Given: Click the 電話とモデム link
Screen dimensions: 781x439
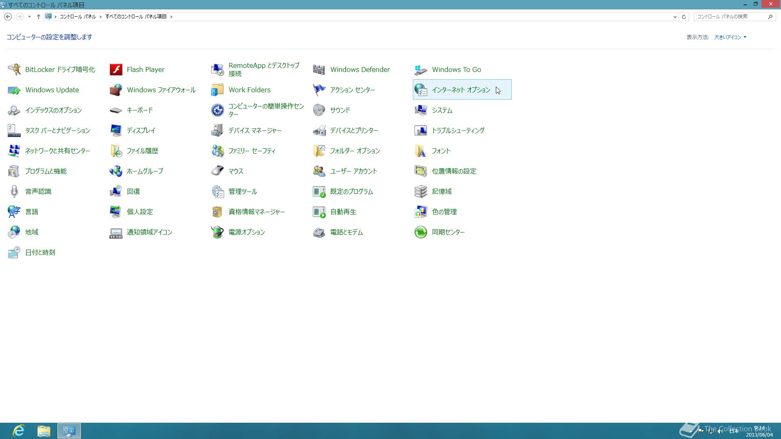Looking at the screenshot, I should [347, 232].
